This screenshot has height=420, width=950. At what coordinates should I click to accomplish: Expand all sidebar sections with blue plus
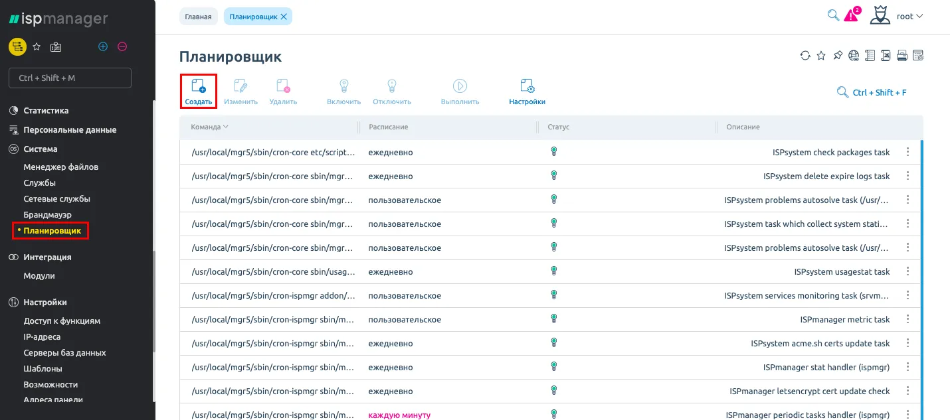coord(103,46)
